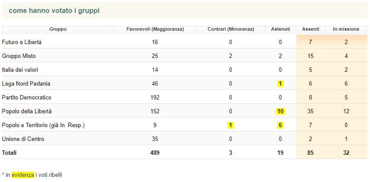Click 5 assenti for Italia dei valori

[x=311, y=70]
